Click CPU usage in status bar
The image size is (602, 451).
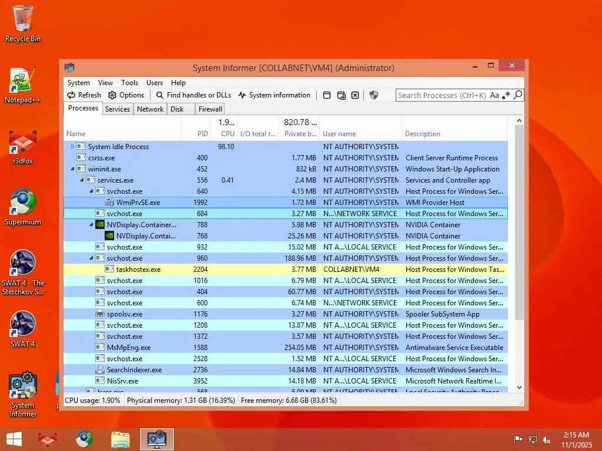pos(92,400)
